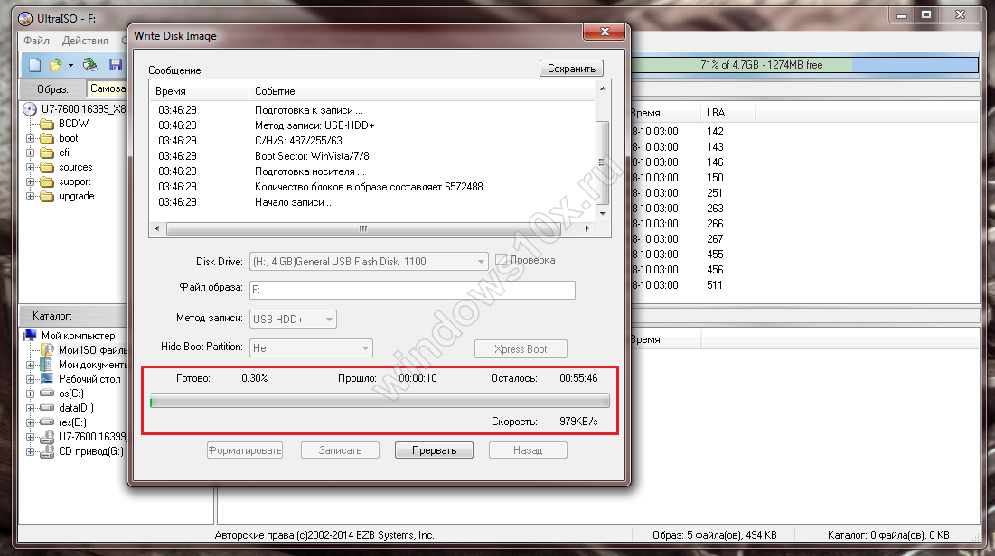Expand the boot folder tree node
The image size is (995, 556).
(x=30, y=139)
